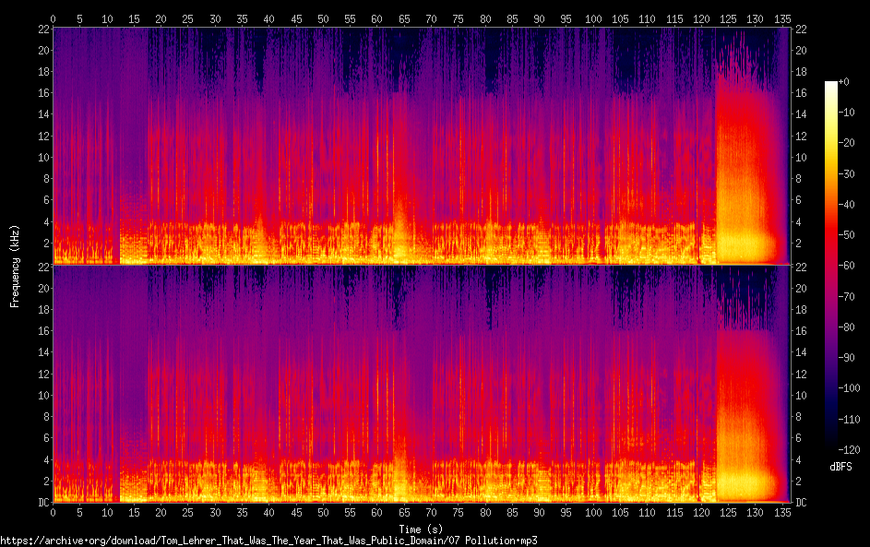Click the '-60' label on color scale
Image resolution: width=870 pixels, height=547 pixels.
coord(845,268)
